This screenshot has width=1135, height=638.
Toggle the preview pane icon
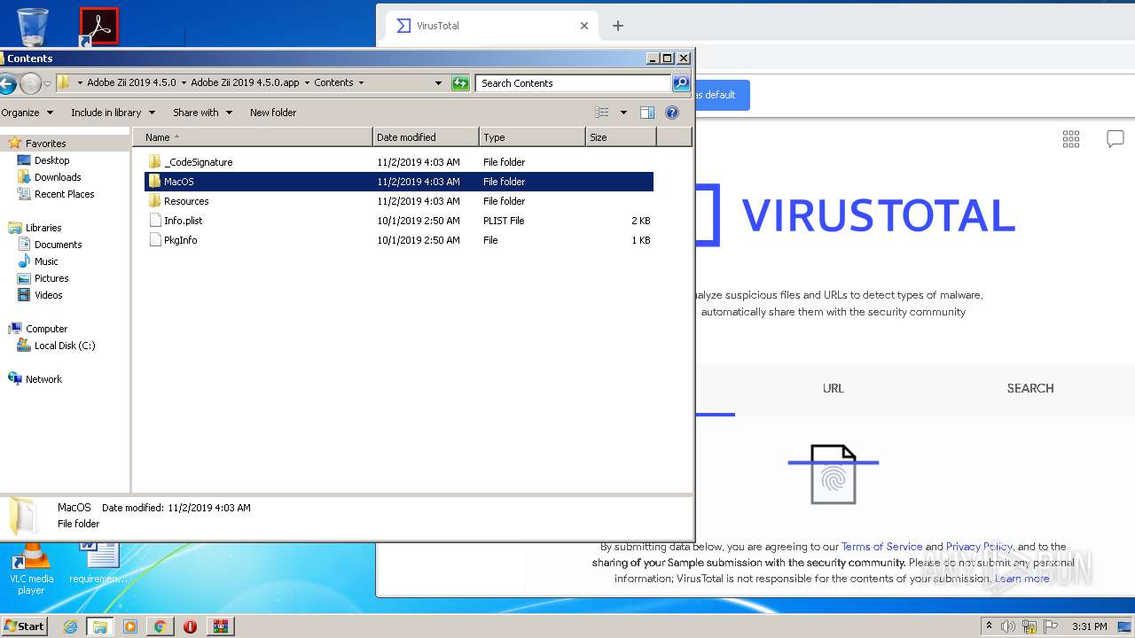647,113
